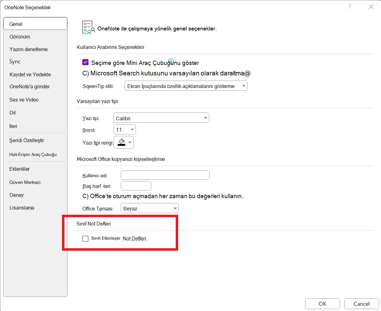Switch to Yazım denetleme settings
Image resolution: width=381 pixels, height=311 pixels.
29,49
